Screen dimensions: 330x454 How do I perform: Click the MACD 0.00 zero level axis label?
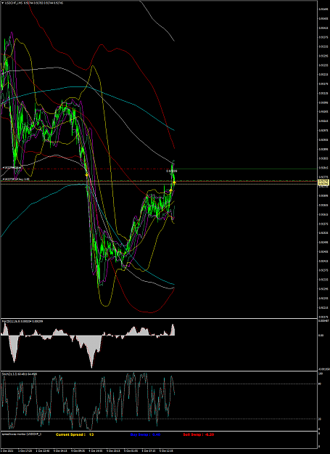tap(321, 336)
